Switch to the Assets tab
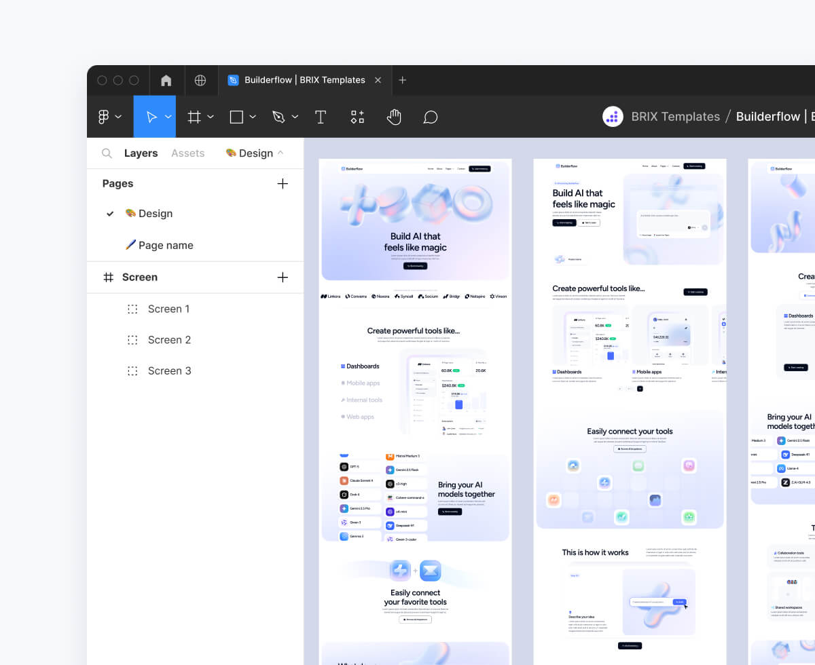Screen dimensions: 815x665 pyautogui.click(x=187, y=153)
